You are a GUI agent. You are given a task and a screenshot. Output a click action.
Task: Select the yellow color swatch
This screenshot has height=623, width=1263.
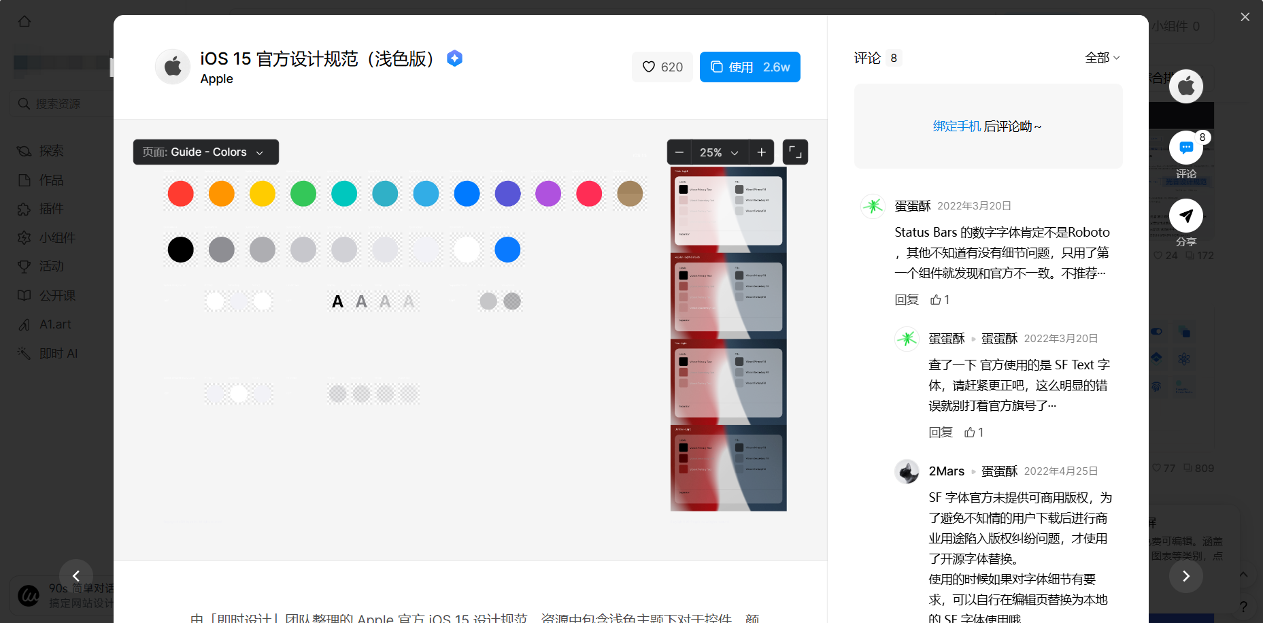click(x=263, y=193)
